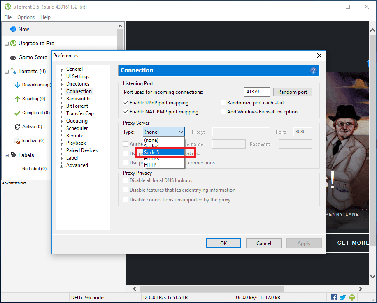This screenshot has height=303, width=377.
Task: Select the Inactive blocked icon
Action: tap(17, 141)
